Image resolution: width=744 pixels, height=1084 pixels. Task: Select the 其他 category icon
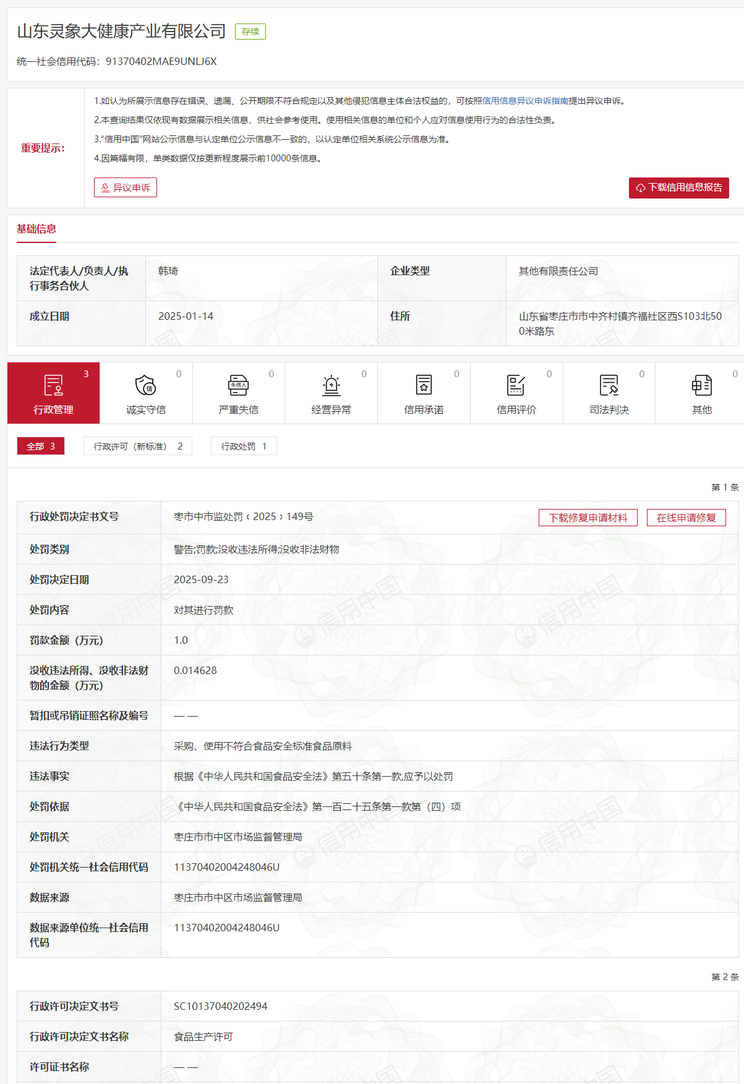point(702,385)
